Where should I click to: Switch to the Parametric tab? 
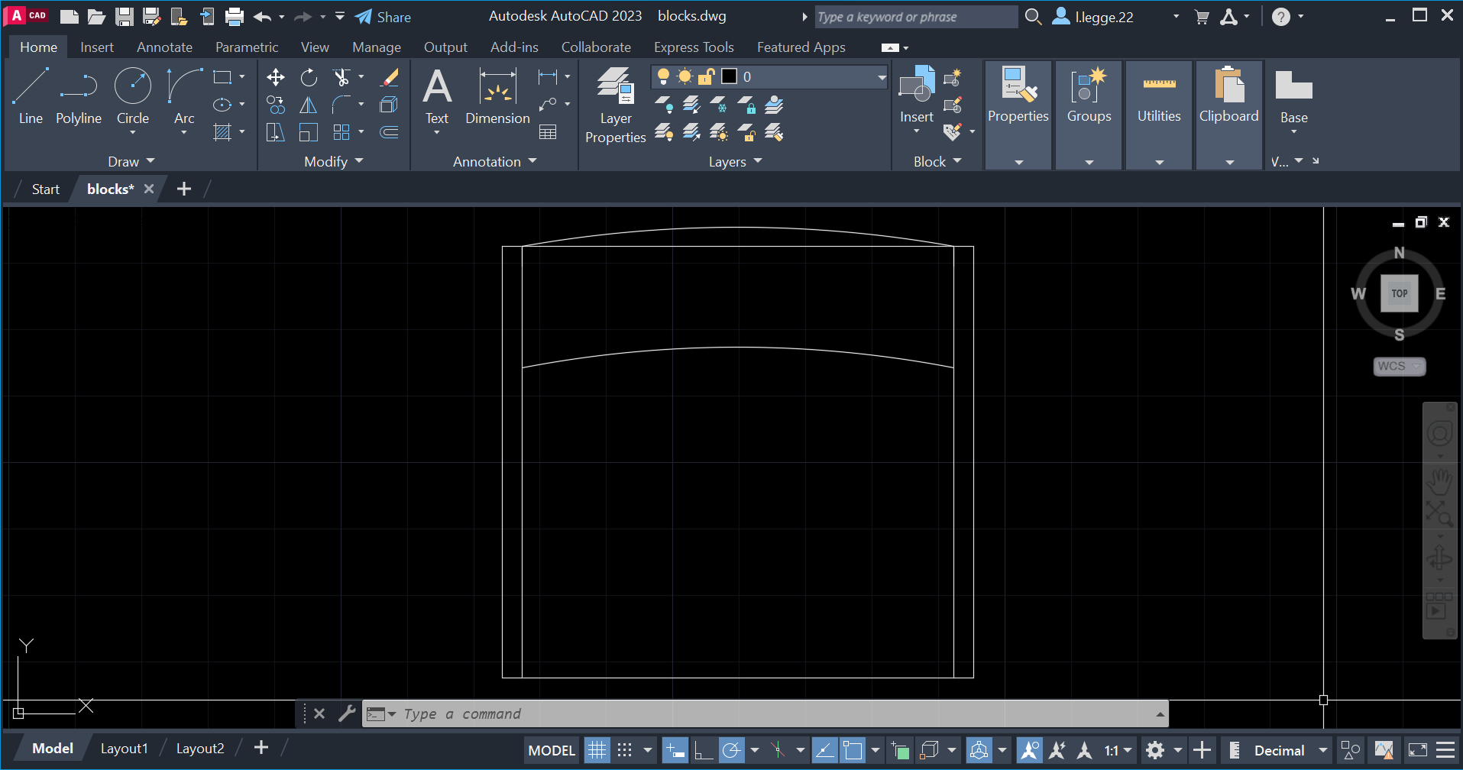247,47
